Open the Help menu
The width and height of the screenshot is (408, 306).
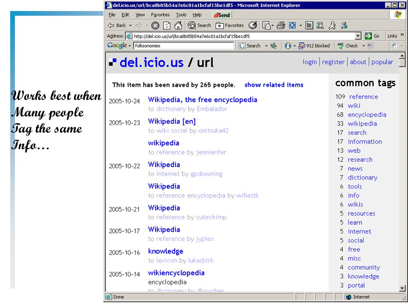point(197,15)
